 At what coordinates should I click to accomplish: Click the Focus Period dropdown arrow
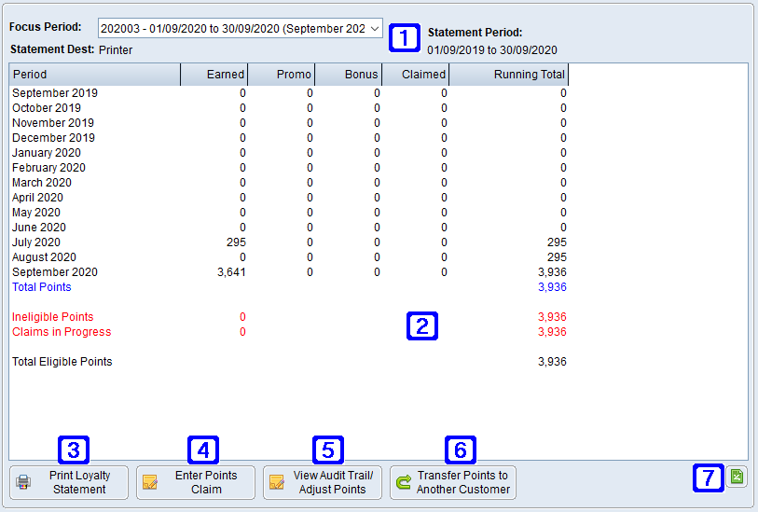click(x=375, y=29)
